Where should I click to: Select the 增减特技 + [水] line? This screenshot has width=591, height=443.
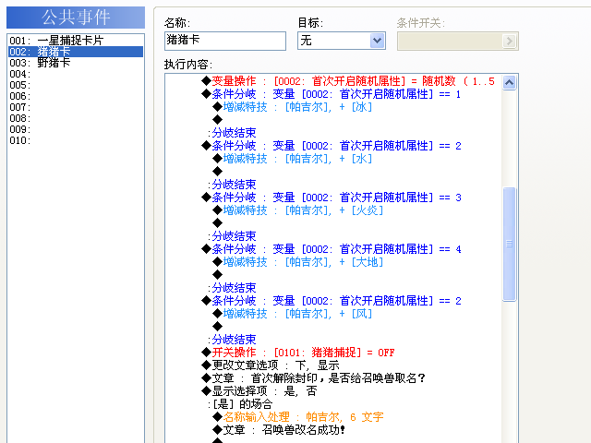pyautogui.click(x=293, y=159)
